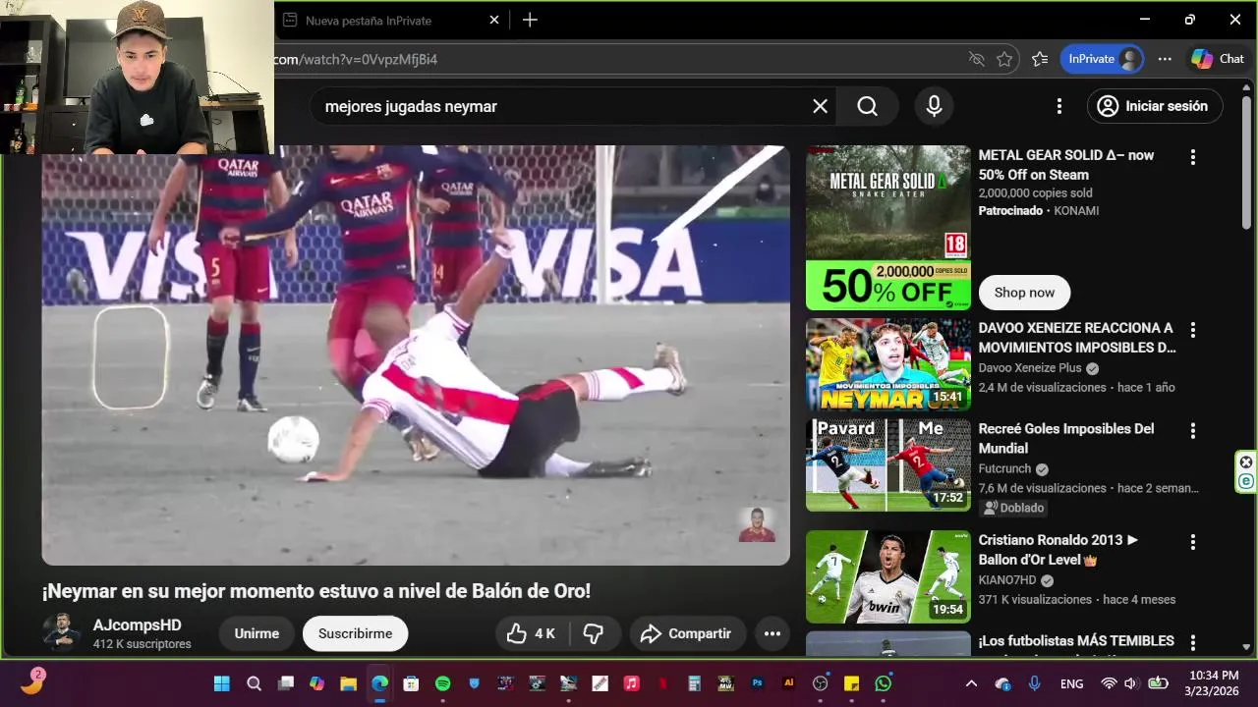Click the Iniciar sesión button

coord(1155,106)
